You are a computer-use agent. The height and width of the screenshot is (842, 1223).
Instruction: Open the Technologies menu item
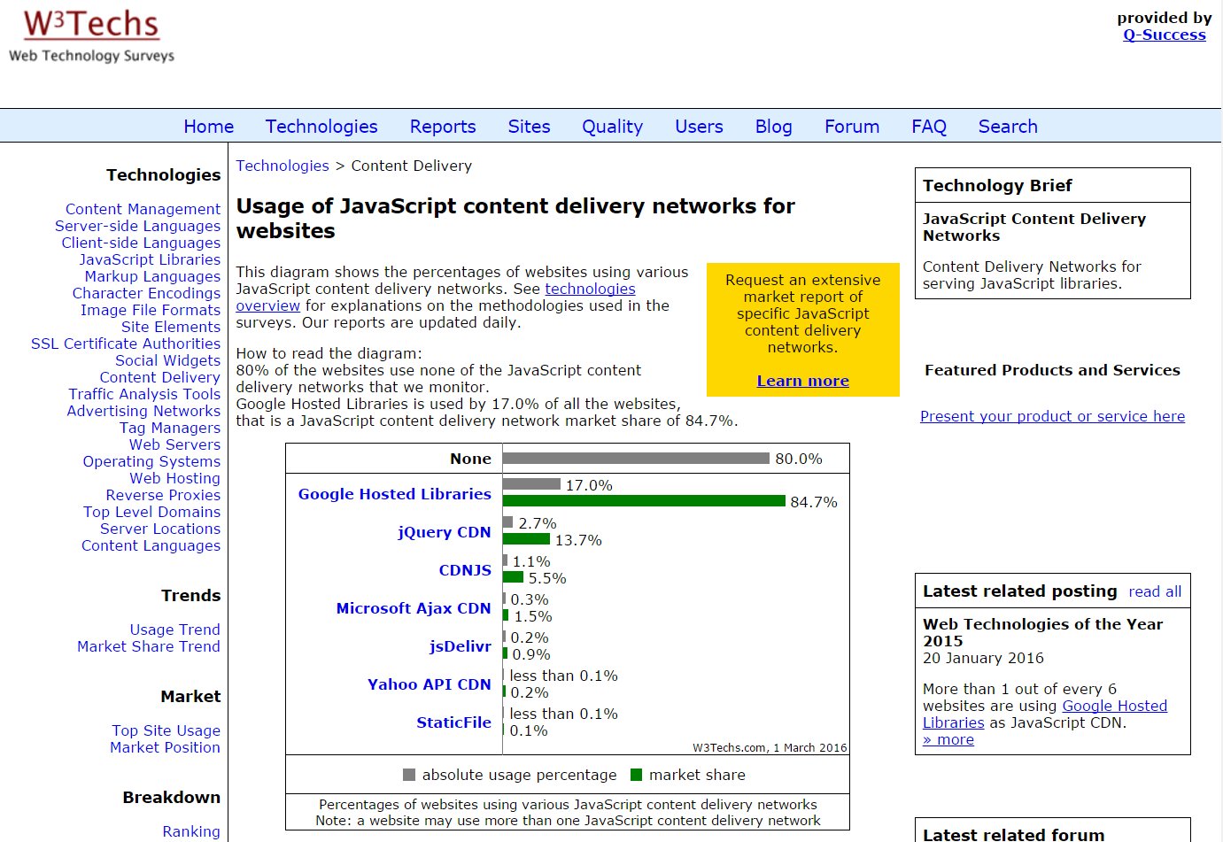321,127
